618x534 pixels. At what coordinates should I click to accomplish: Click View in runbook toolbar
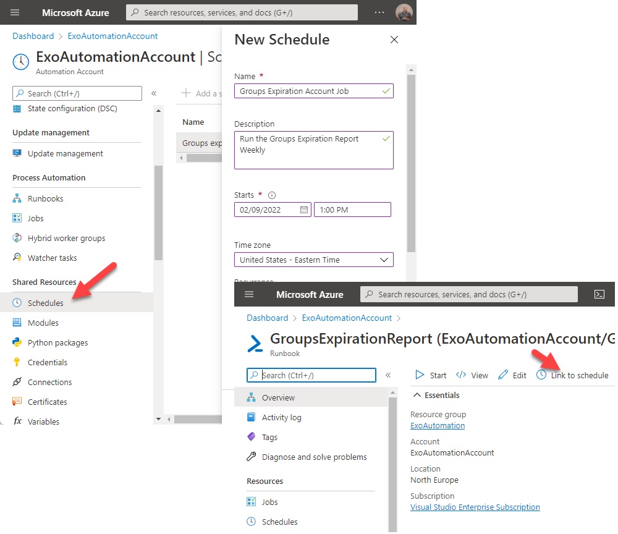click(472, 375)
